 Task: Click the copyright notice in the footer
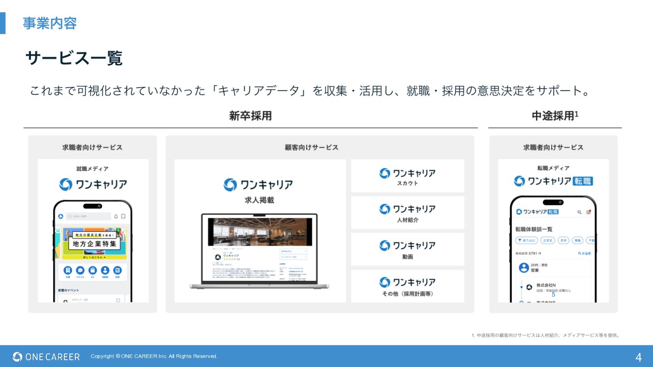[x=154, y=356]
